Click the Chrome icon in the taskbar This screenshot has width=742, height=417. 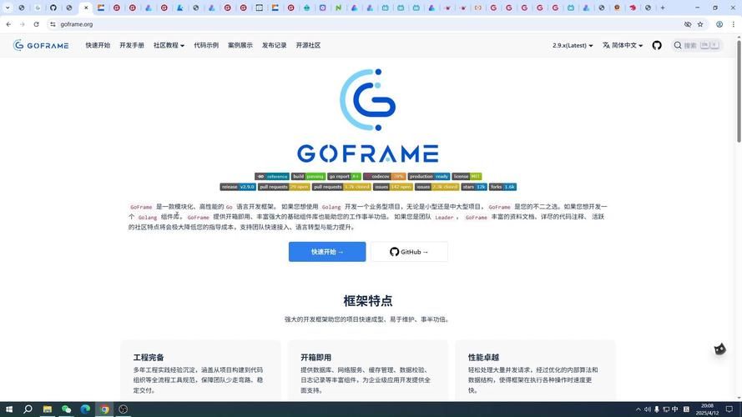104,409
